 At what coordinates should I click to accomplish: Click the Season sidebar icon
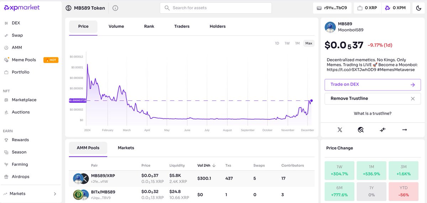pos(6,152)
